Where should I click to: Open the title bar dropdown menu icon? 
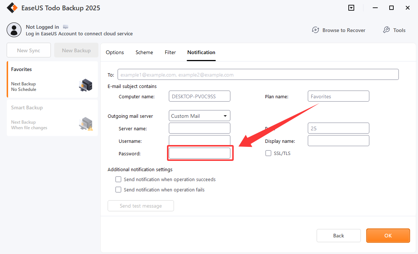click(351, 8)
